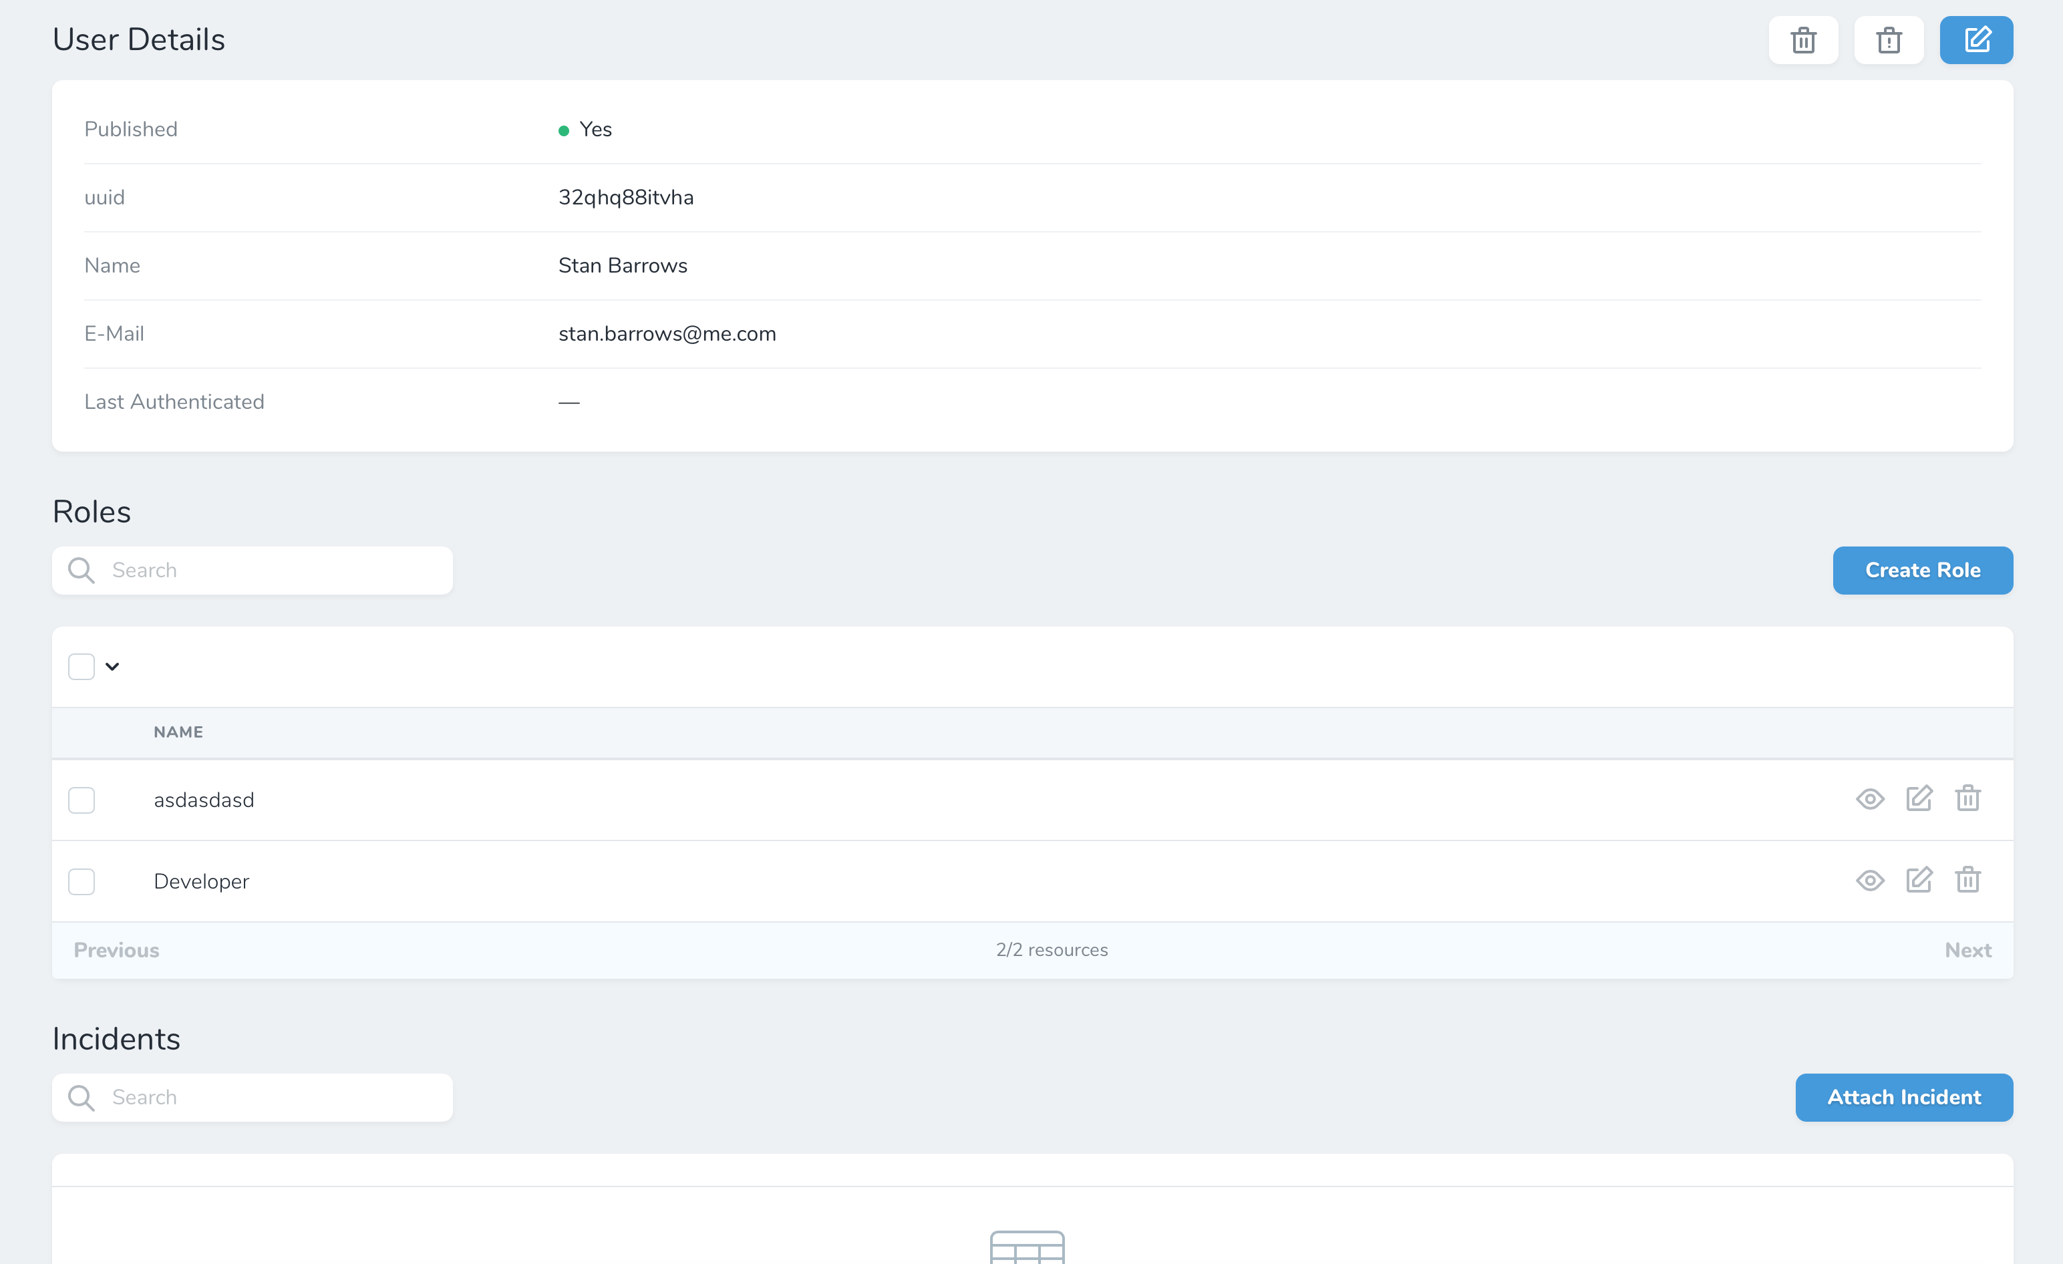Go to the Next page of roles

pos(1968,950)
